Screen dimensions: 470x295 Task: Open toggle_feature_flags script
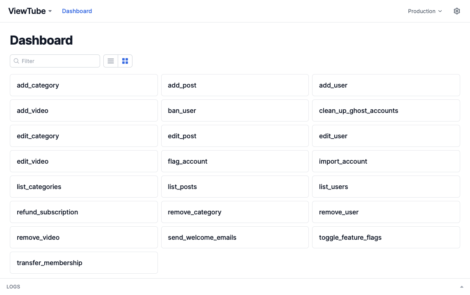point(386,237)
